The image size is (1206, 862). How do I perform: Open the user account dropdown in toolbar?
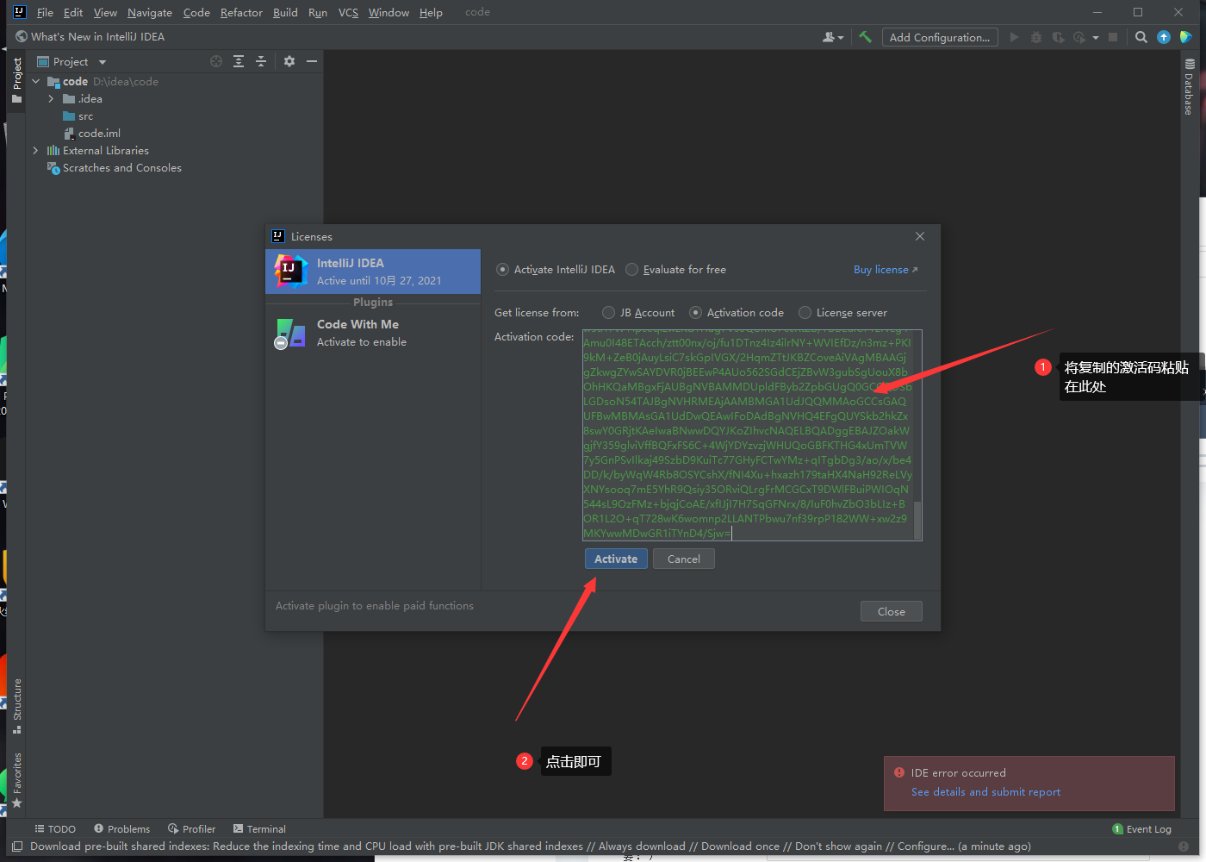(832, 37)
